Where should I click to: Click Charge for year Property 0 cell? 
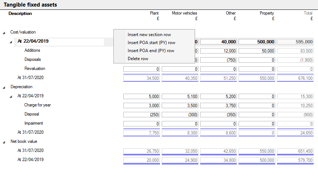point(257,106)
